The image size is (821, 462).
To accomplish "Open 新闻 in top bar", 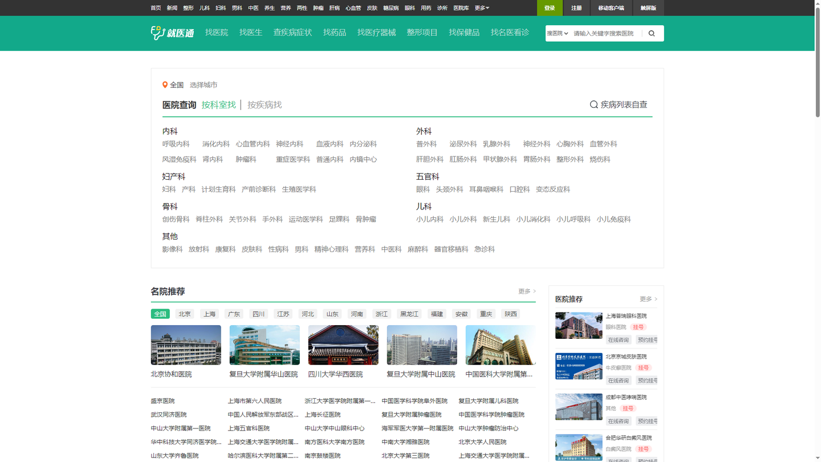I will point(172,8).
